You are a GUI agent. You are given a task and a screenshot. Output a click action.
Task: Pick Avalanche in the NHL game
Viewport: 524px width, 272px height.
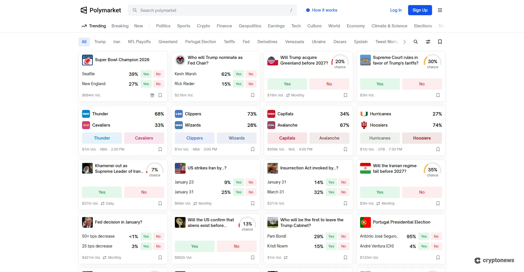point(329,138)
